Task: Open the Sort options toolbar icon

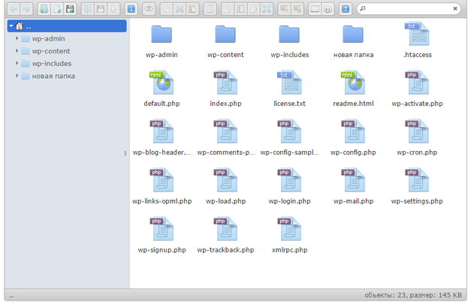Action: [x=328, y=9]
